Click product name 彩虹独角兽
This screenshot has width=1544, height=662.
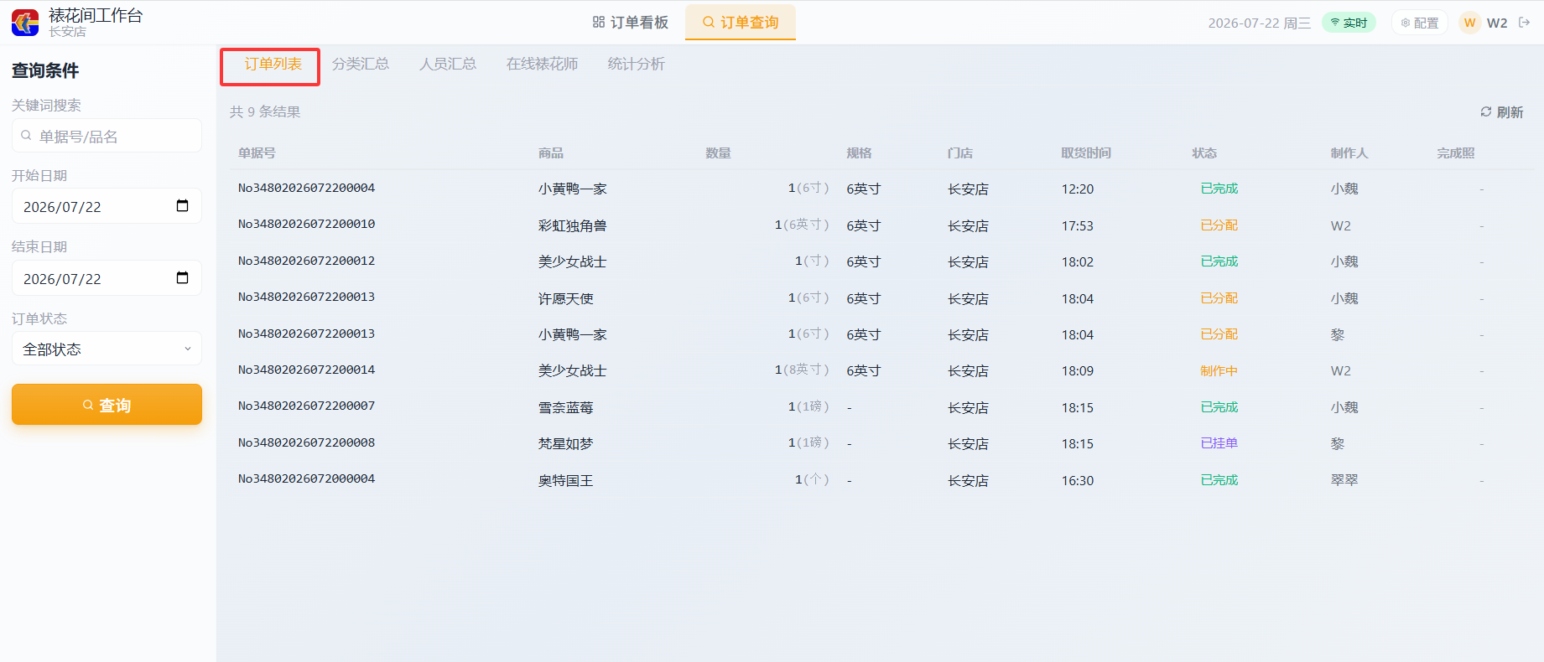pyautogui.click(x=572, y=225)
